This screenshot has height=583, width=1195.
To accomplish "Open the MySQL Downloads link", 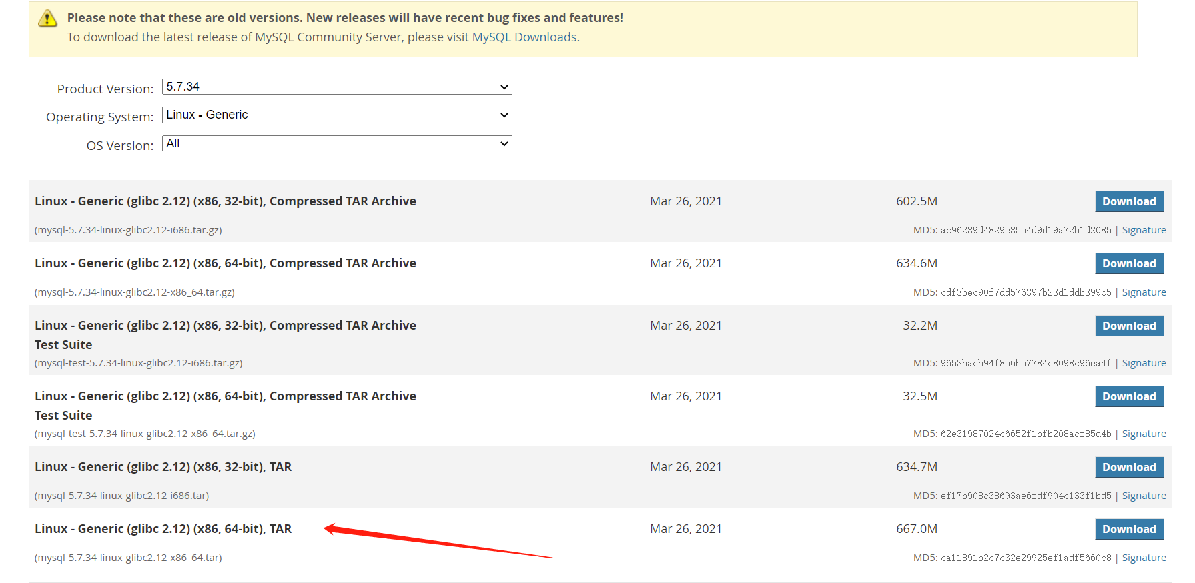I will click(x=524, y=37).
